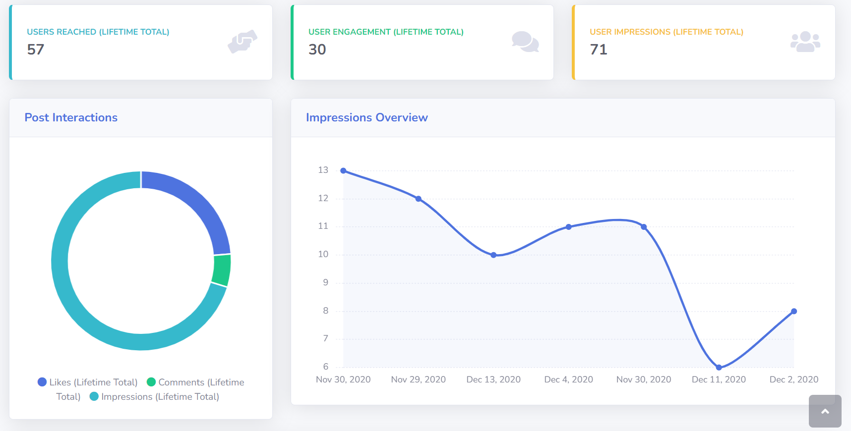Click the Dec 2, 2020 x-axis label
851x431 pixels.
[x=794, y=379]
